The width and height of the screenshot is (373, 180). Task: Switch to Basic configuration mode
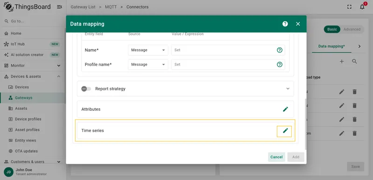point(332,29)
